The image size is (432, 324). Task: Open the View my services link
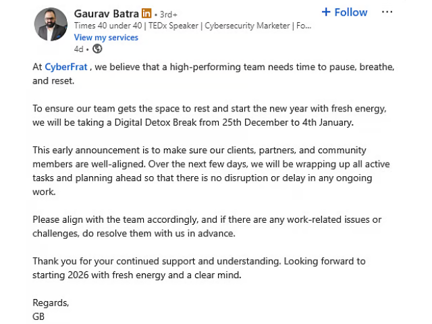(106, 37)
